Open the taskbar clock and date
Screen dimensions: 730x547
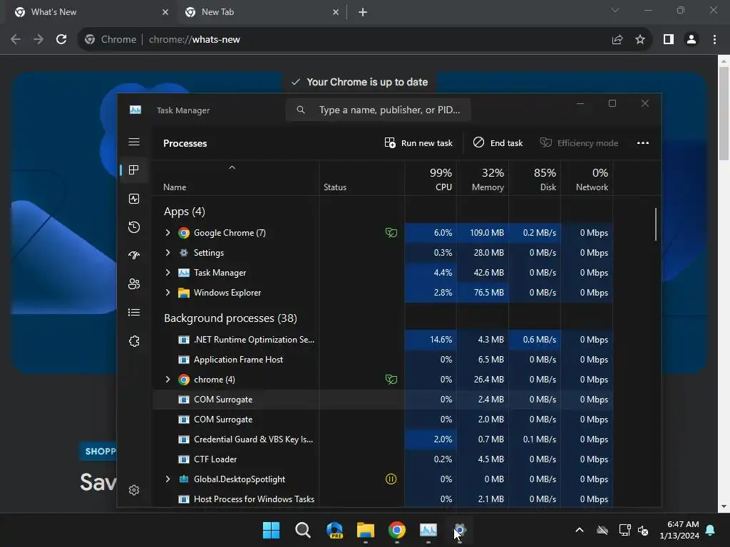[x=679, y=530]
